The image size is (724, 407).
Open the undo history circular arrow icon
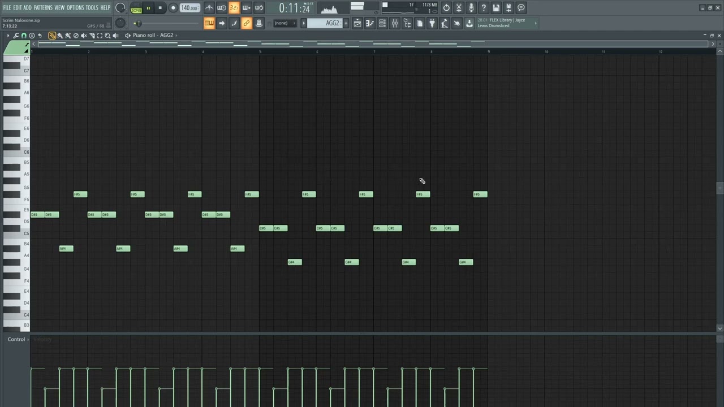pyautogui.click(x=446, y=8)
